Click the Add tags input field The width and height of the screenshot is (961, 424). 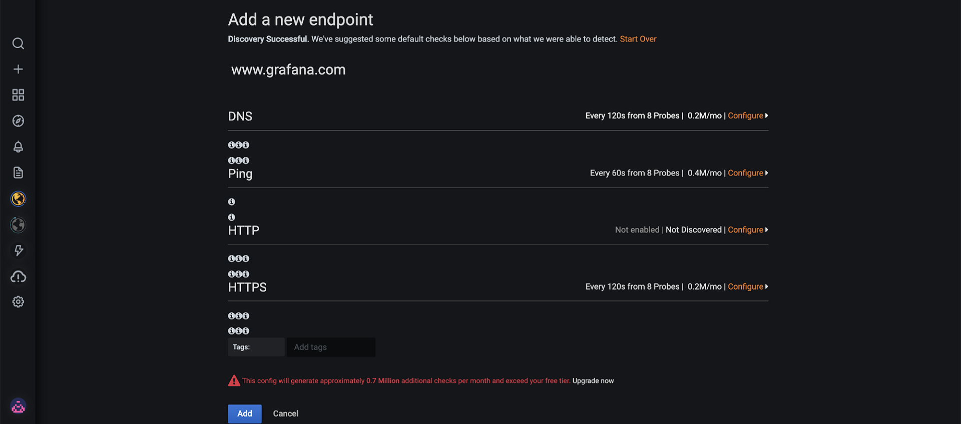[330, 347]
